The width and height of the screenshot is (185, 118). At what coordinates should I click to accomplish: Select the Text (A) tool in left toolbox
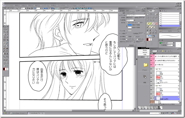[x=7, y=54]
